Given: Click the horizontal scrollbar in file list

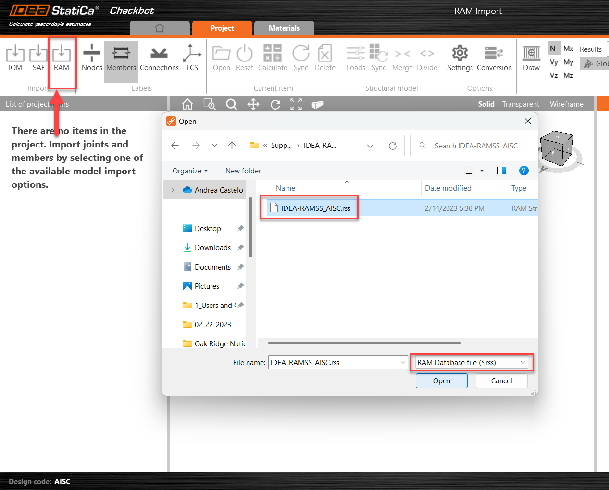Looking at the screenshot, I should click(364, 343).
